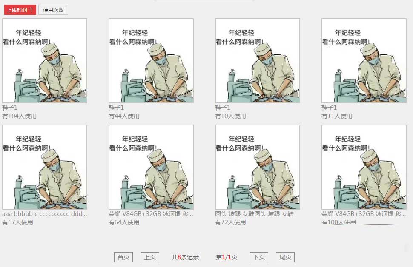
Task: Jump to 尾页 last page
Action: pyautogui.click(x=285, y=257)
